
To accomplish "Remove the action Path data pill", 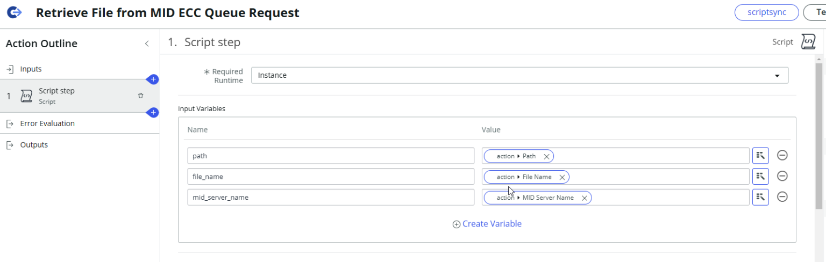I will [x=546, y=156].
